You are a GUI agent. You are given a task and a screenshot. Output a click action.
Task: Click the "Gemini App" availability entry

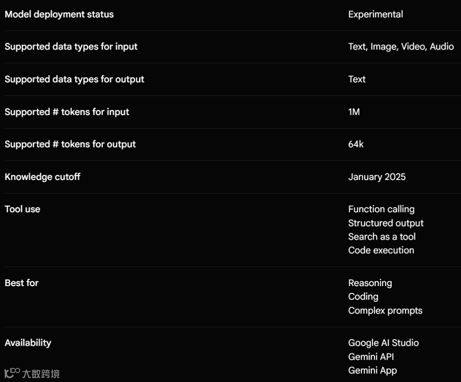372,370
